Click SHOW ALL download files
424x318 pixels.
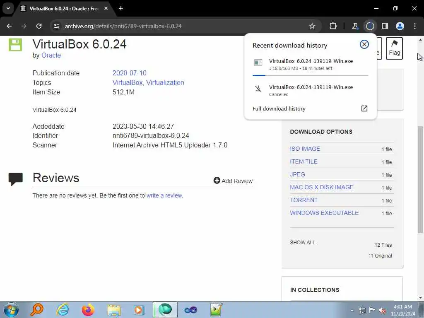(x=302, y=243)
